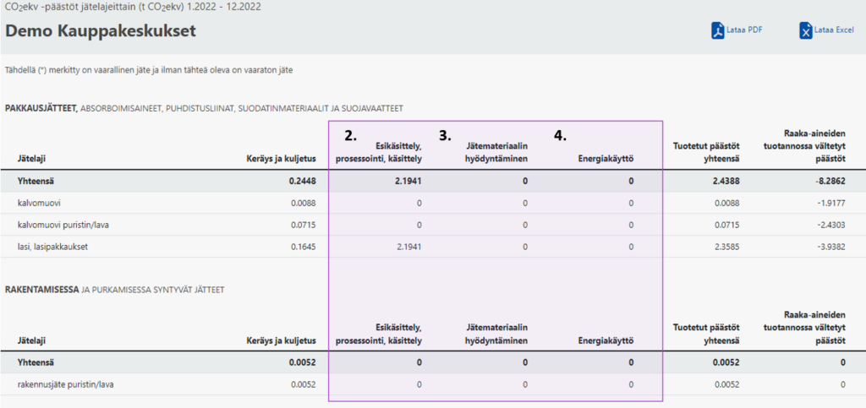The width and height of the screenshot is (866, 408).
Task: Select the rakennusjäte puristin/lava row label
Action: [66, 384]
